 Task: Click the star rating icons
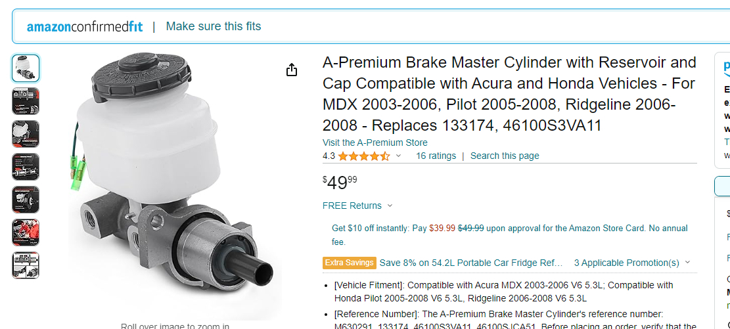[x=364, y=156]
